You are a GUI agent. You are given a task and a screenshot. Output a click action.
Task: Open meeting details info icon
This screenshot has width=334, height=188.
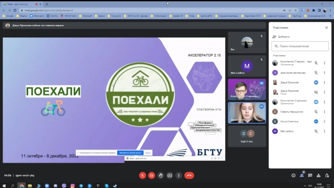(x=293, y=175)
